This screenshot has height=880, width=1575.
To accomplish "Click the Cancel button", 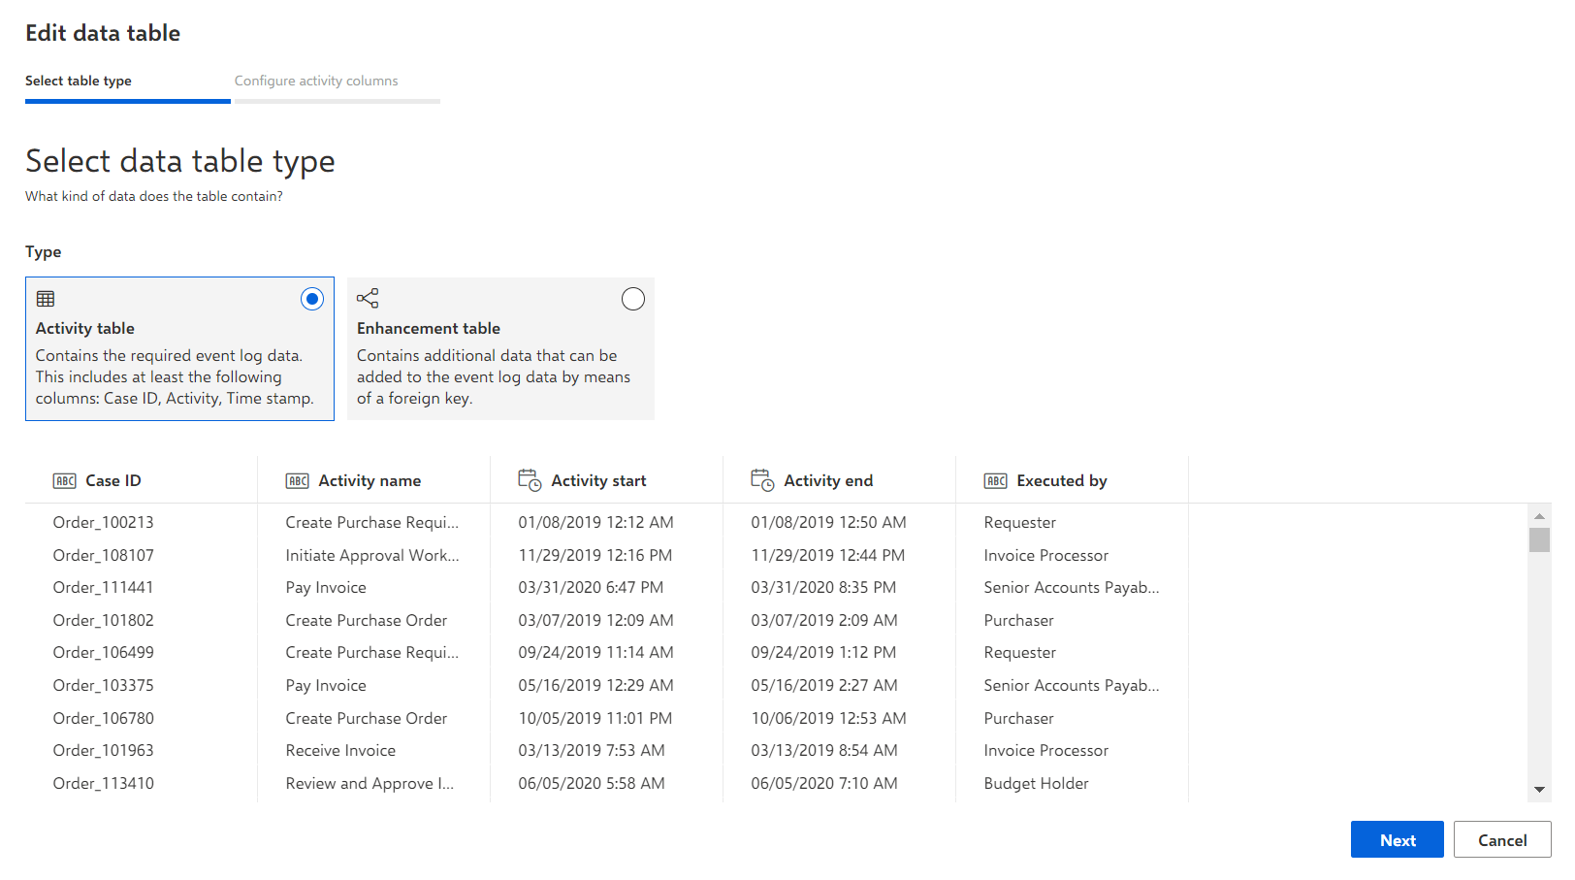I will [1502, 840].
